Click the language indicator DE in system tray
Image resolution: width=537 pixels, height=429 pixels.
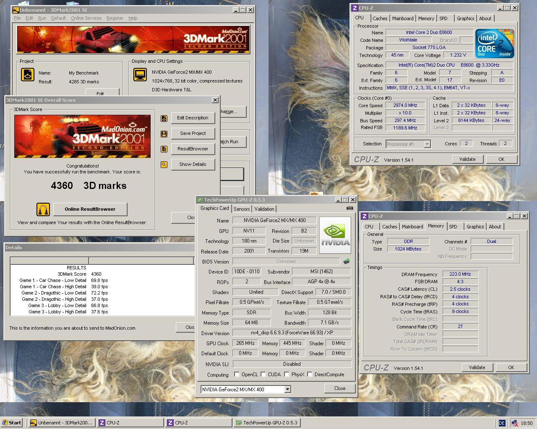[502, 423]
